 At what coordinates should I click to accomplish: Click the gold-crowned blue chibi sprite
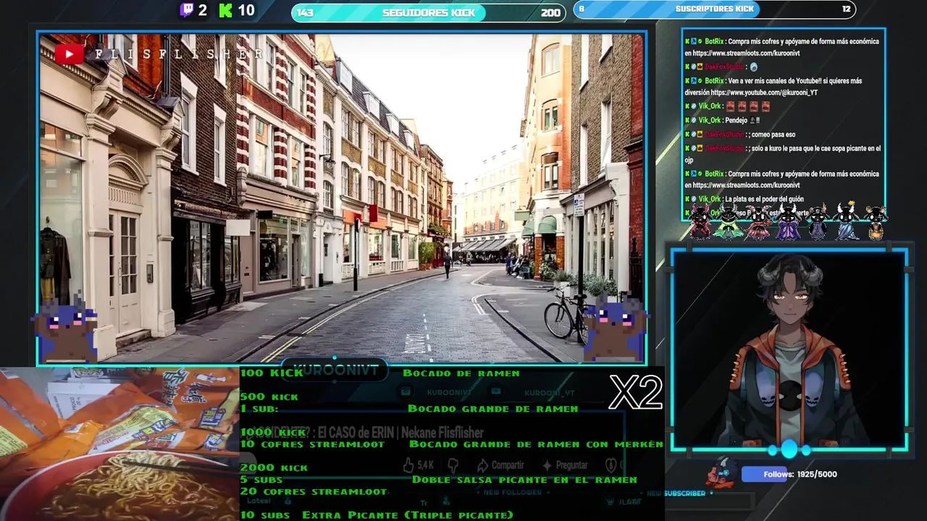click(x=846, y=221)
